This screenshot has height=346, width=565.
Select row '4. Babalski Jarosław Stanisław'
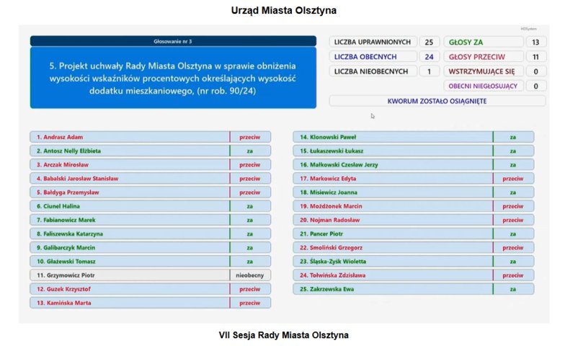150,179
